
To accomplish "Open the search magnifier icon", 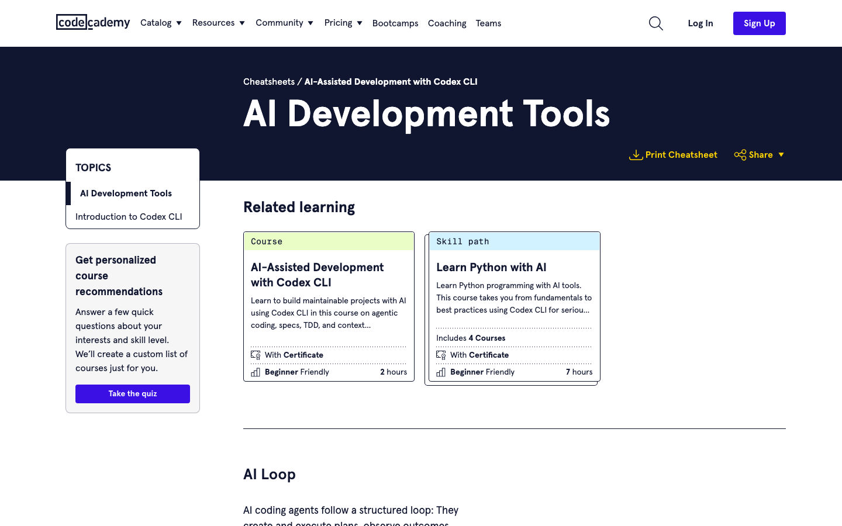I will click(x=656, y=23).
